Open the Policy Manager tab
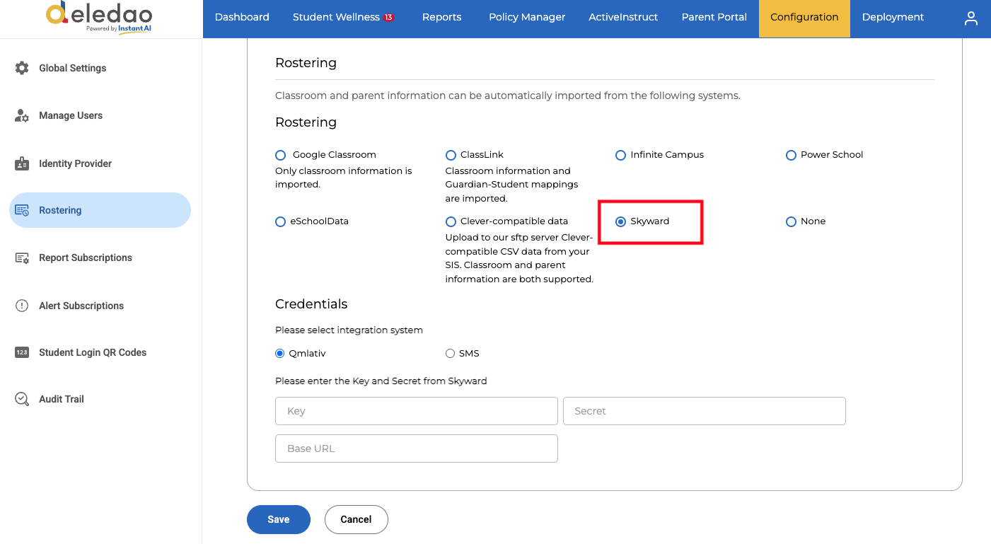Image resolution: width=991 pixels, height=544 pixels. 527,17
